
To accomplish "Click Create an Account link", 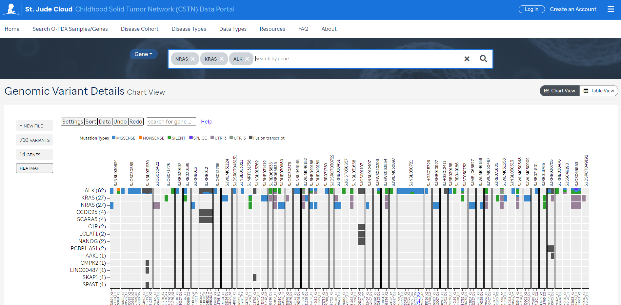I will (x=573, y=9).
